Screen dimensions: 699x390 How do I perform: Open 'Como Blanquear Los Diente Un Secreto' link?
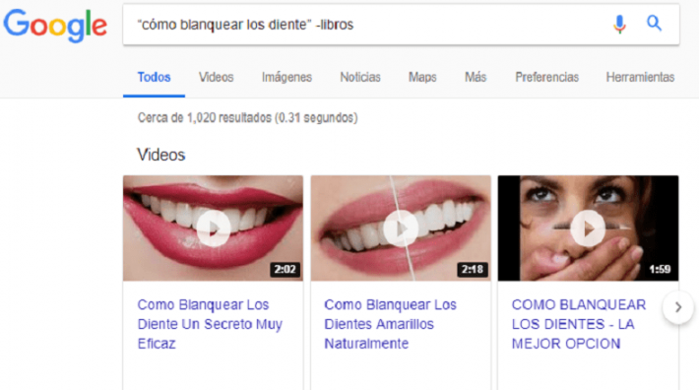pyautogui.click(x=210, y=324)
